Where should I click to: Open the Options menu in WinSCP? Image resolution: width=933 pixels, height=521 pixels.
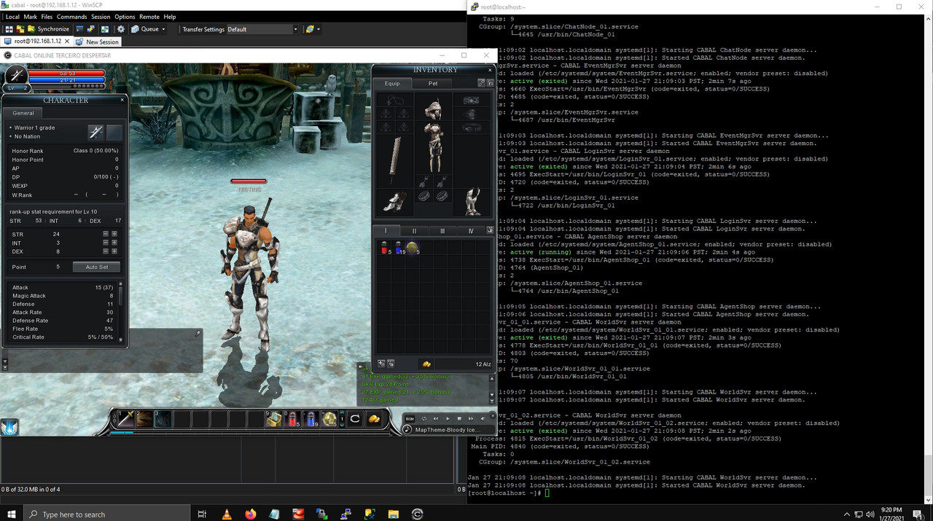(x=125, y=17)
